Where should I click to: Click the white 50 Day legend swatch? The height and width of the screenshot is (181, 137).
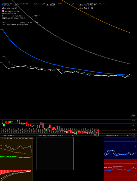click(3, 8)
